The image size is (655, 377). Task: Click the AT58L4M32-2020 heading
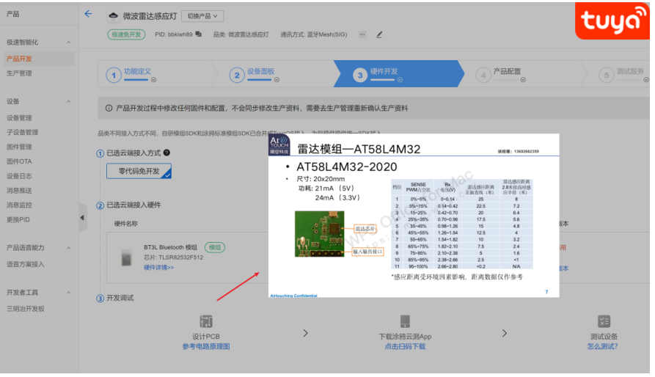347,167
